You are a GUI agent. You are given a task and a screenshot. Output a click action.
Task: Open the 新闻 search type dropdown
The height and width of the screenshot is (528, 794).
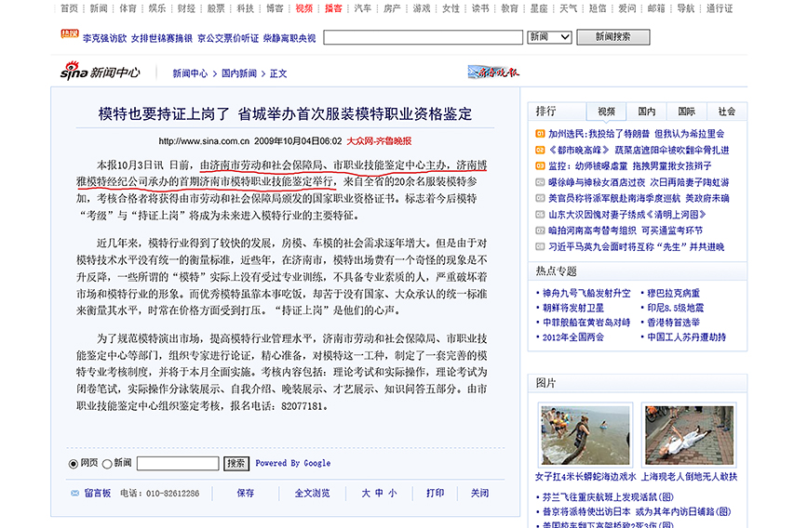point(549,37)
